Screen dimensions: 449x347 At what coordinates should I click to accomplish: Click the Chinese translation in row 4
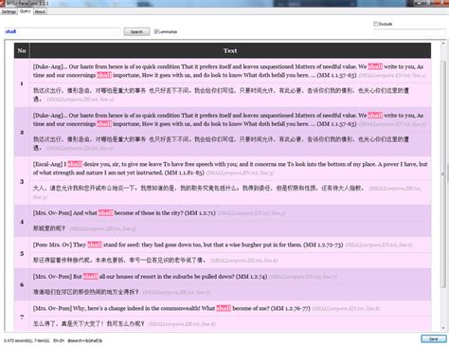coord(49,228)
